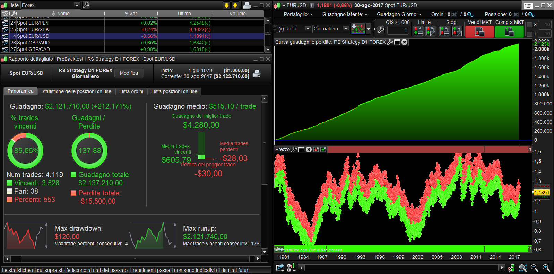Viewport: 554px width, 274px height.
Task: Click the chart horizontal scrollbar track
Action: (401, 267)
